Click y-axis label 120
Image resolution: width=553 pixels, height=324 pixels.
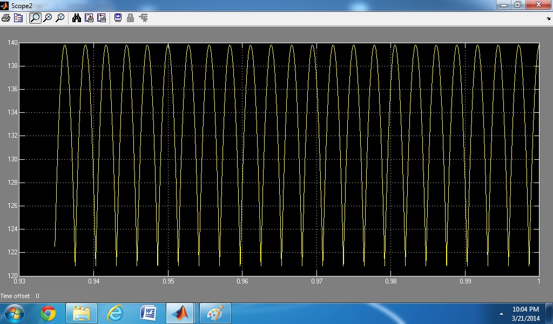tap(12, 276)
